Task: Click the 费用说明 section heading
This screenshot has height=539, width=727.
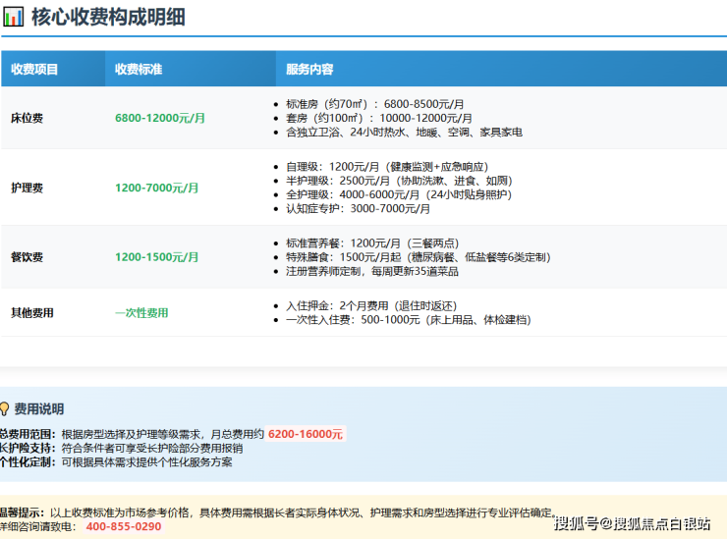Action: 39,408
